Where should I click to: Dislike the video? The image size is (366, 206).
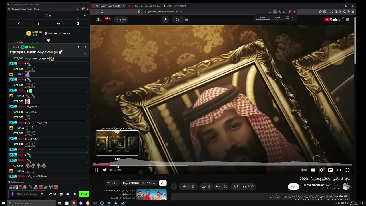[x=236, y=187]
